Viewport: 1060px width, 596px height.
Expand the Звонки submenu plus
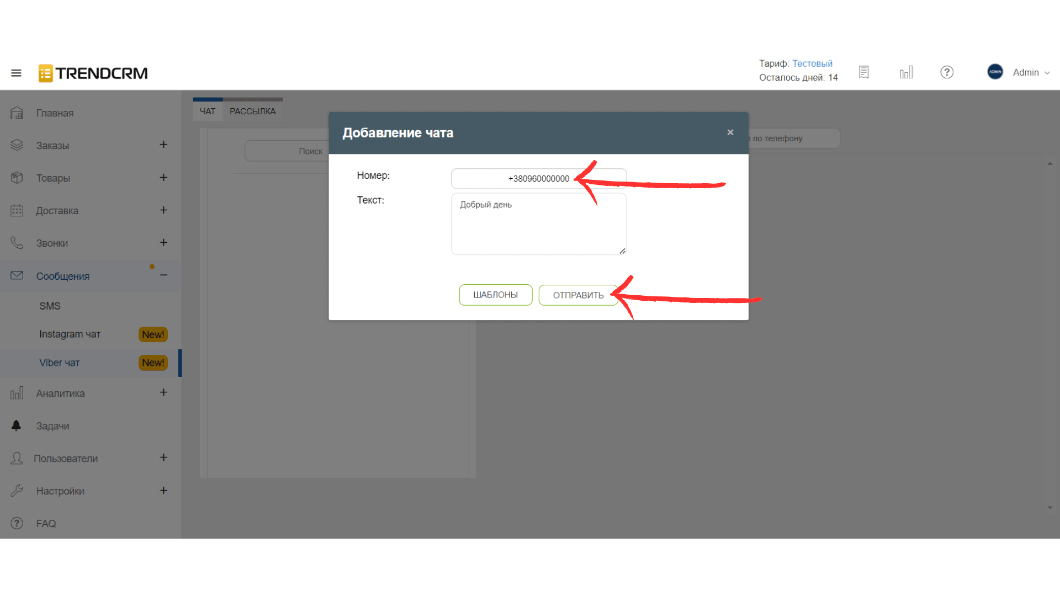[163, 243]
